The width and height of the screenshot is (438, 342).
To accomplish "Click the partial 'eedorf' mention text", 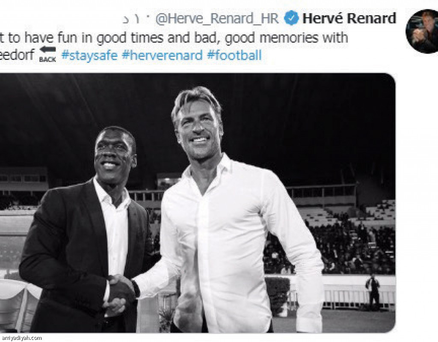I will pyautogui.click(x=17, y=54).
